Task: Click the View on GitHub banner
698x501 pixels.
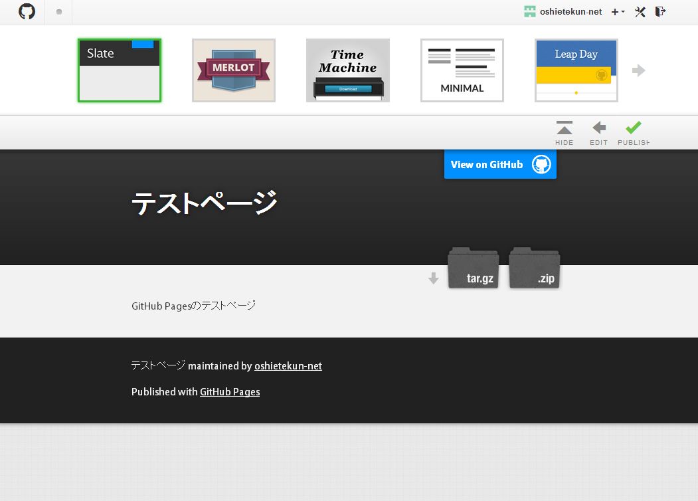Action: pyautogui.click(x=500, y=164)
